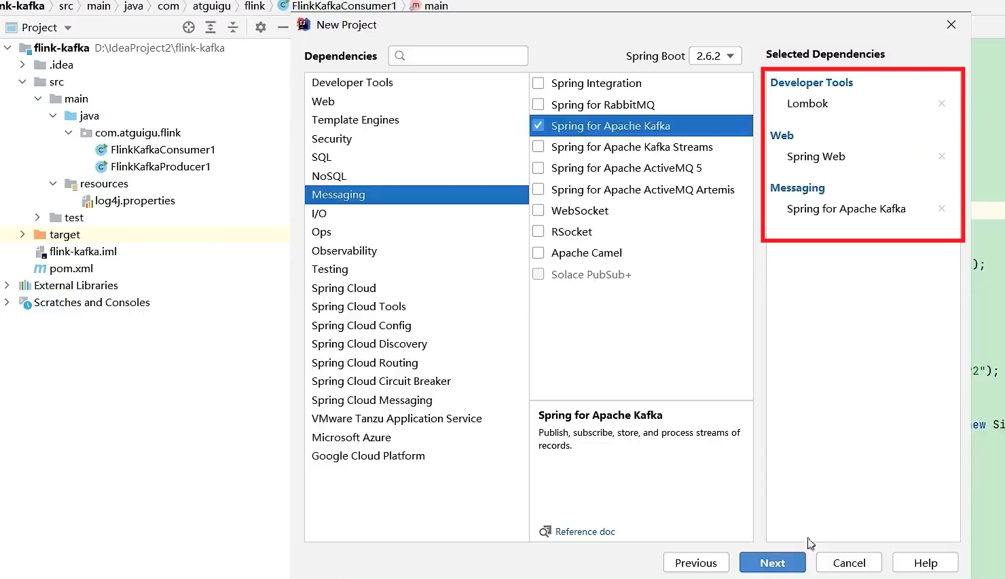The width and height of the screenshot is (1005, 579).
Task: Click log4j.properties file icon
Action: coord(87,201)
